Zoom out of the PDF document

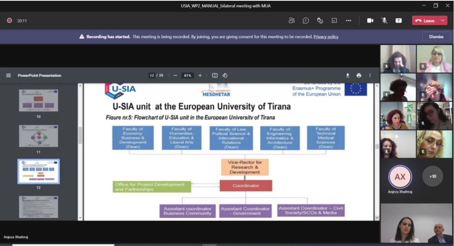[175, 76]
